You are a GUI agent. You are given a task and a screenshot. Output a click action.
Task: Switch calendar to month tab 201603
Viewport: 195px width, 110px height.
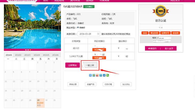pos(28,55)
